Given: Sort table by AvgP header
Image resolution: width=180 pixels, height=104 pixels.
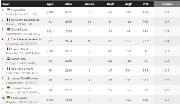Looking at the screenshot, I should (128, 4).
